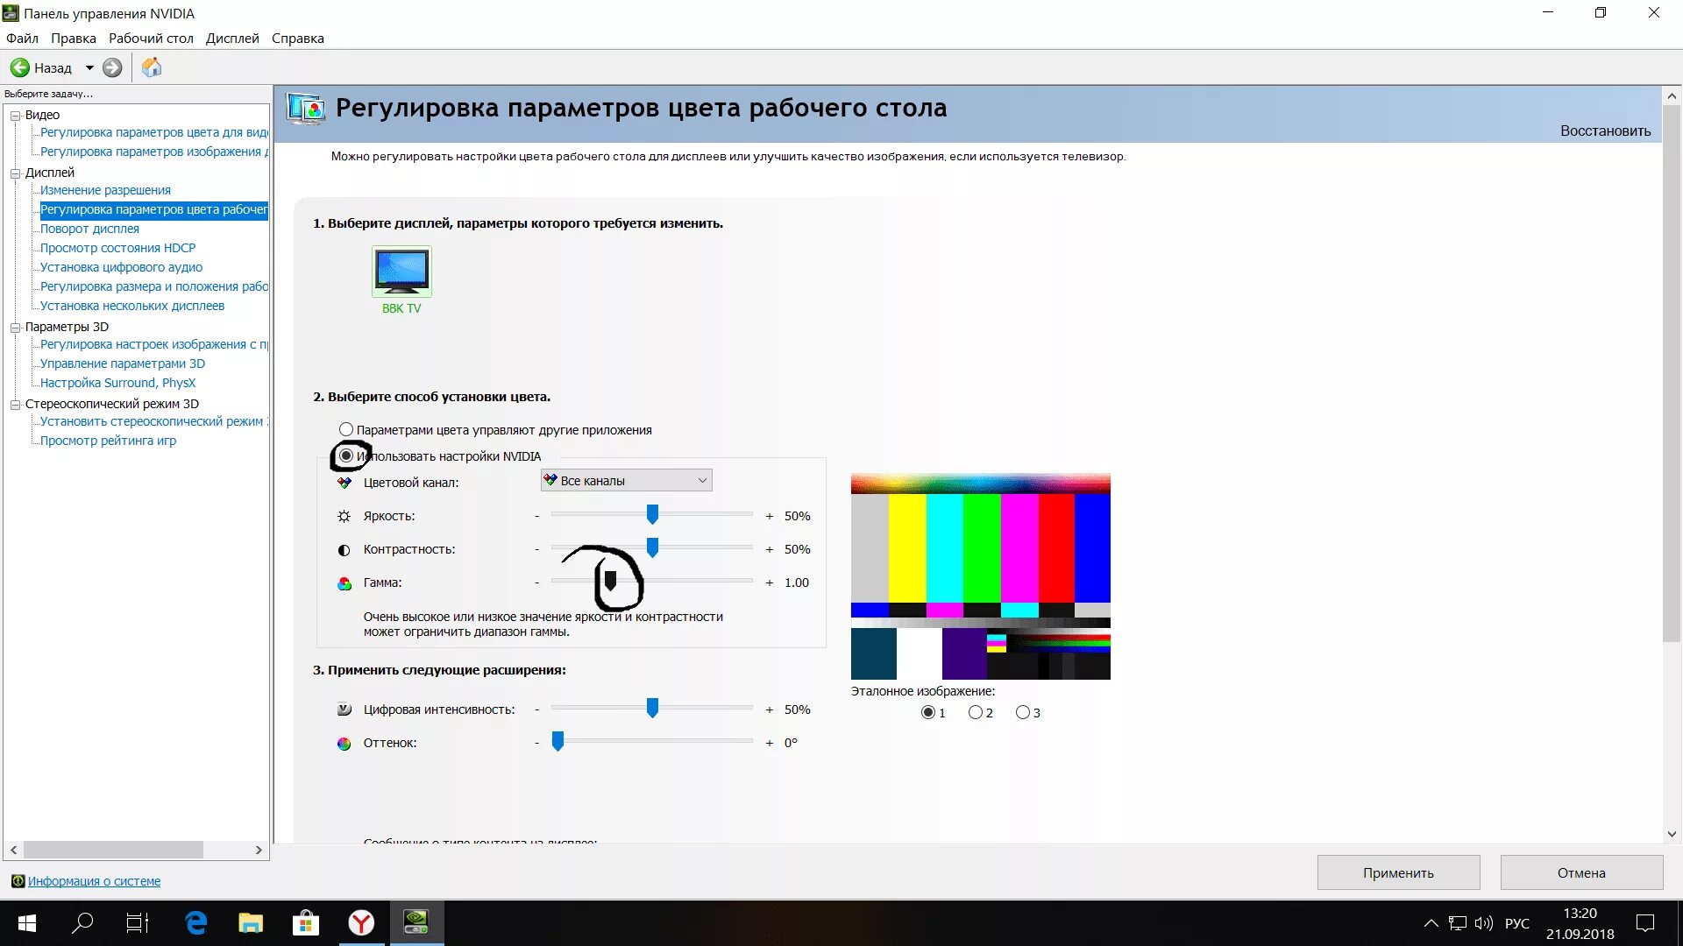1683x946 pixels.
Task: Select reference image 1 radio
Action: click(927, 712)
